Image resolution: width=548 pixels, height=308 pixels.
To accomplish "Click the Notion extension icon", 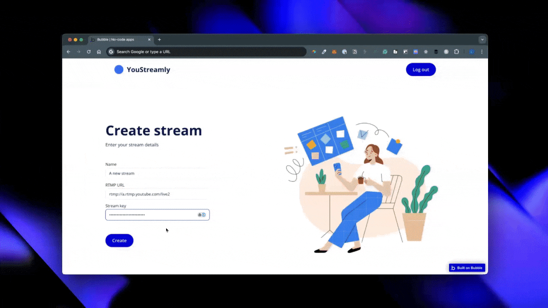I will click(x=354, y=52).
